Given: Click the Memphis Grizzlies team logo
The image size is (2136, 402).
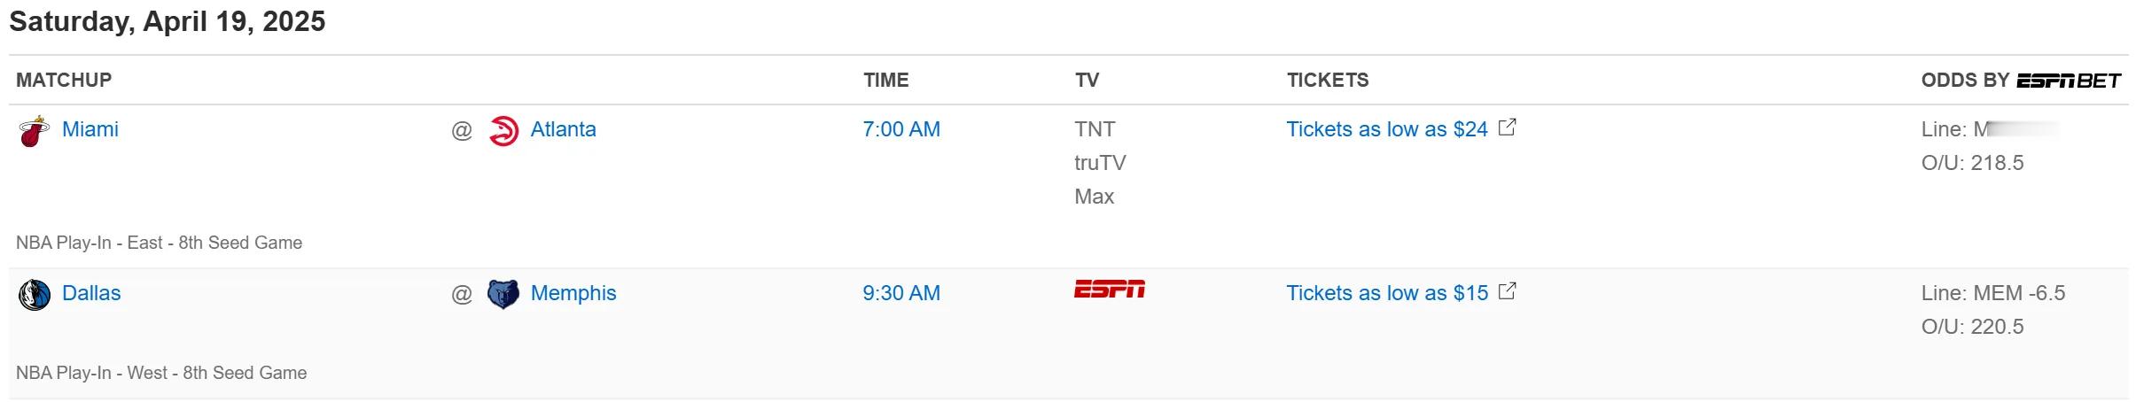Looking at the screenshot, I should [x=503, y=294].
